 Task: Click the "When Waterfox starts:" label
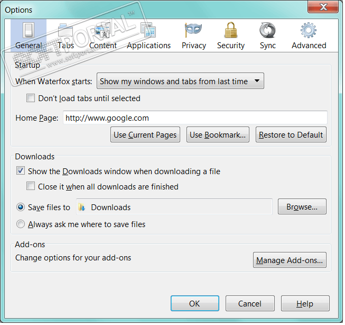pos(54,82)
